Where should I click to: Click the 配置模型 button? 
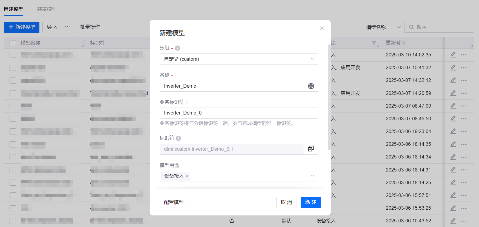click(x=174, y=202)
